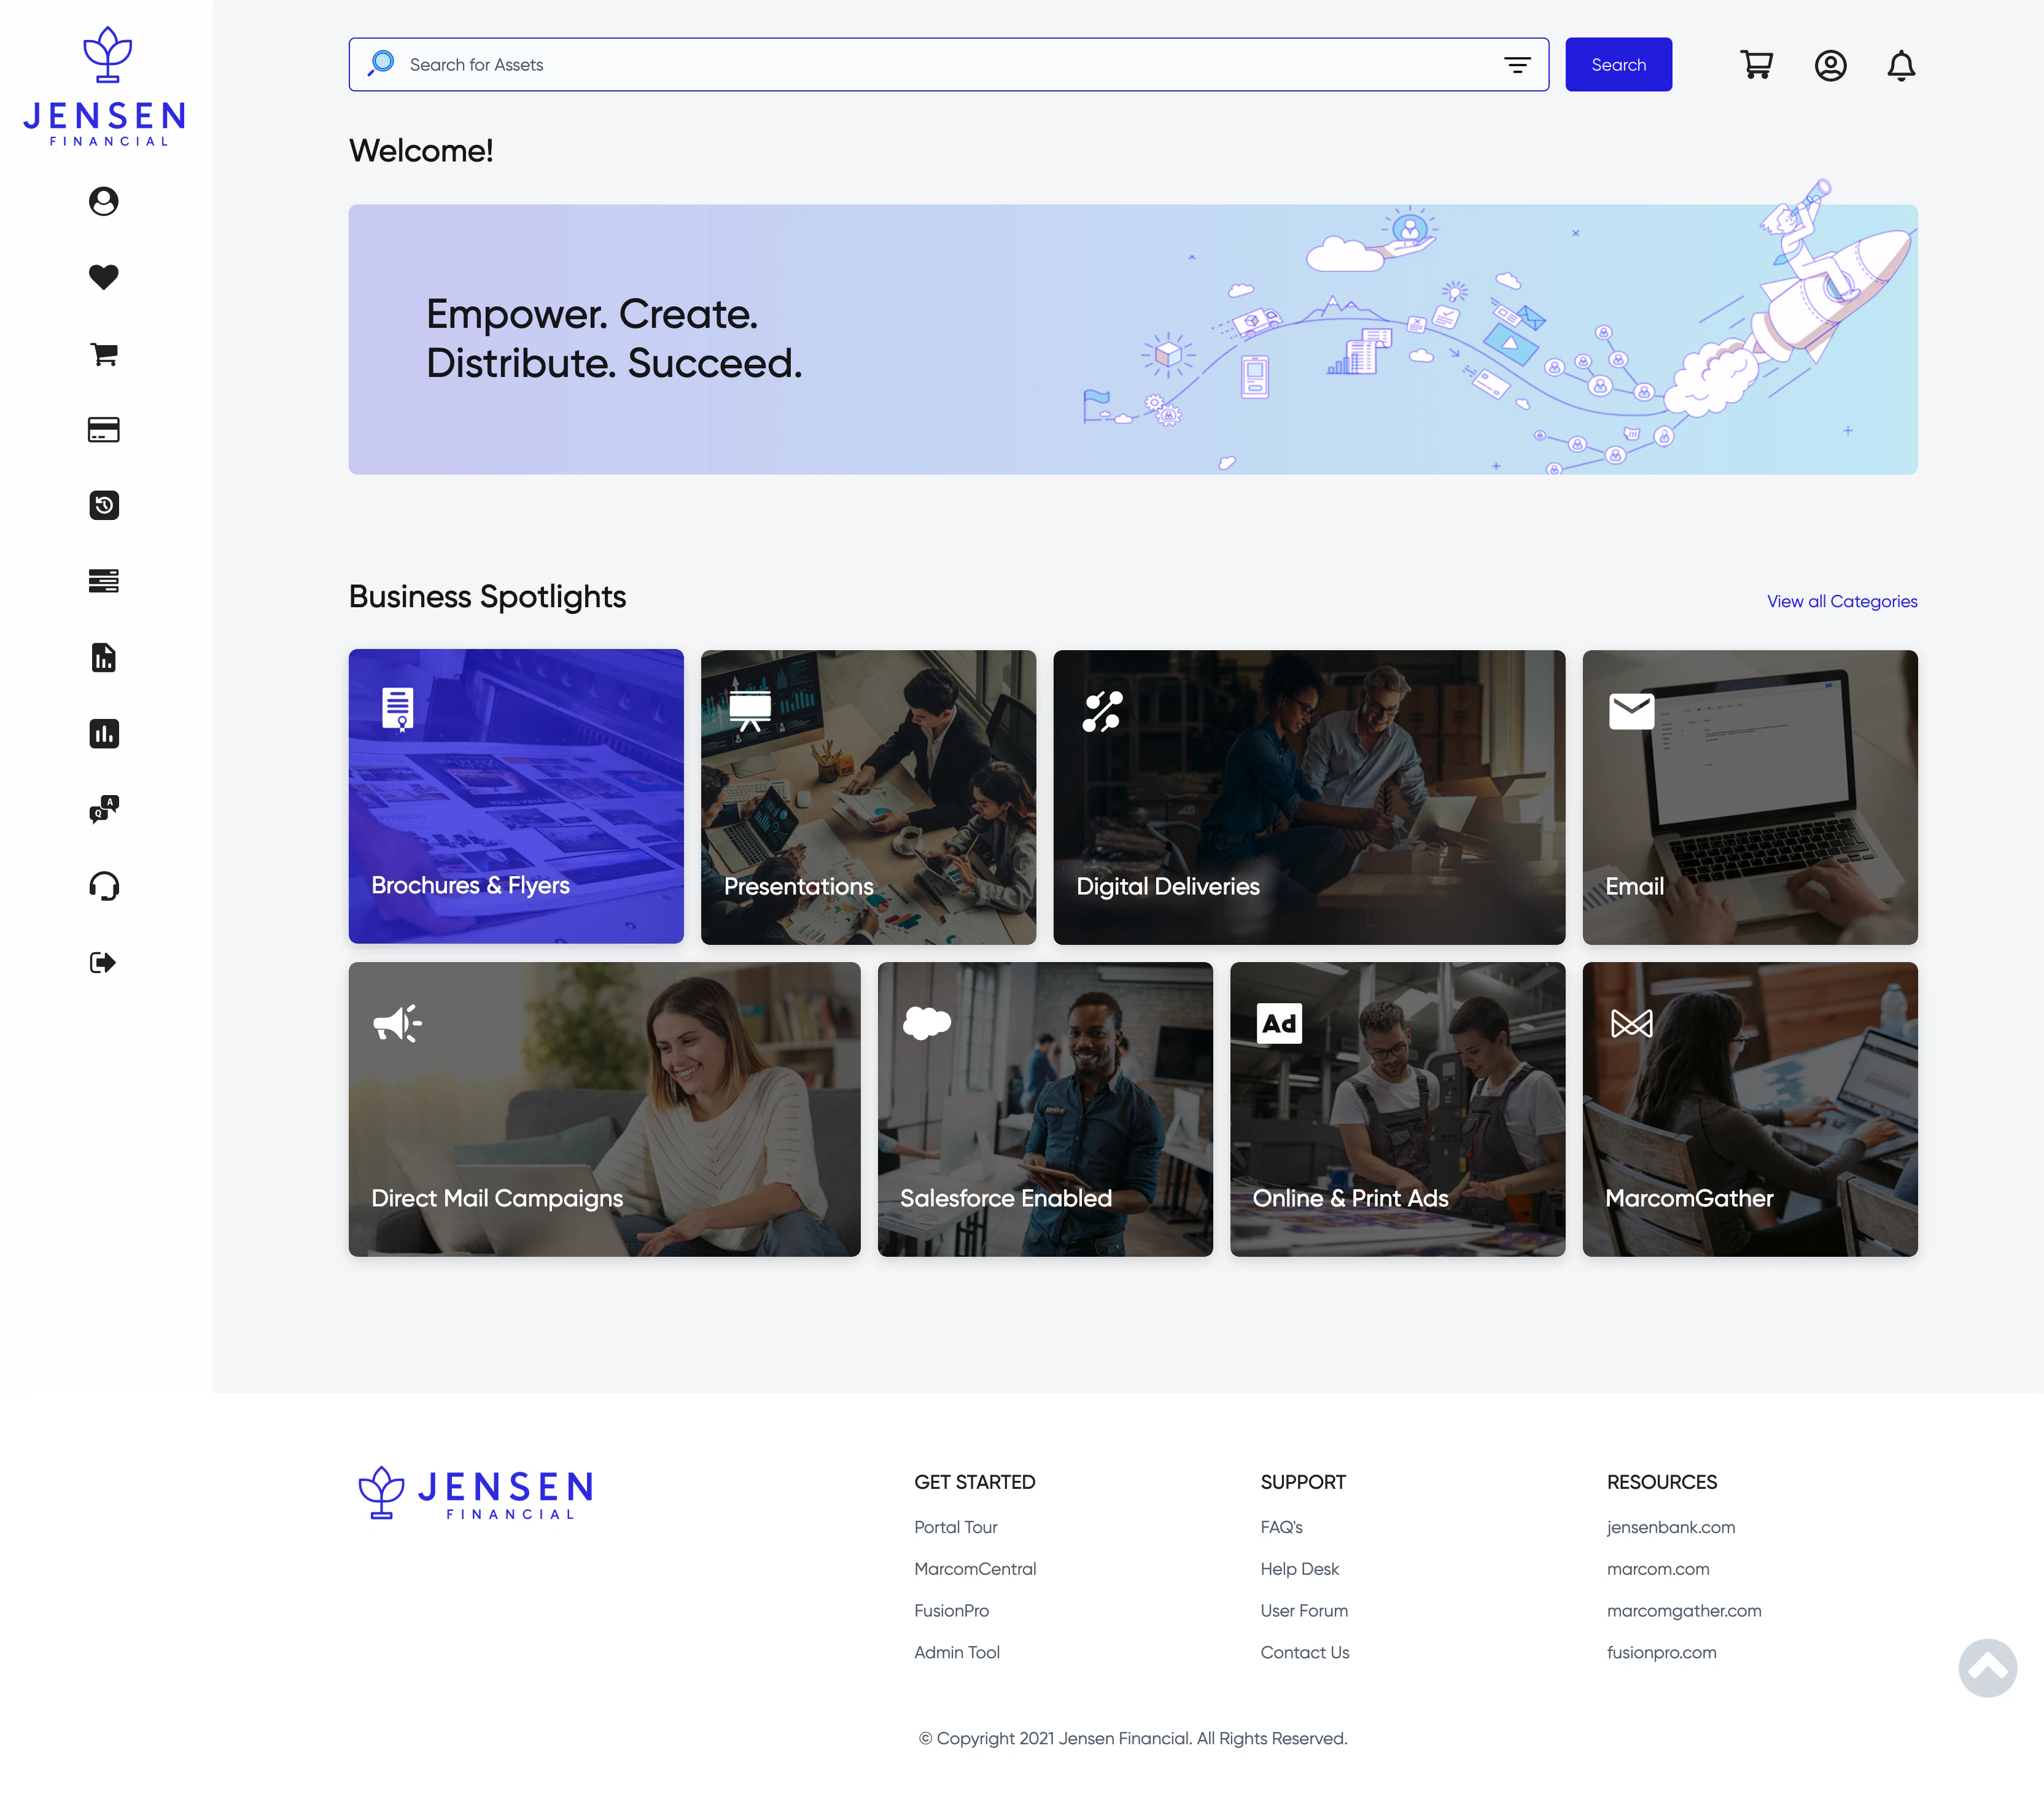Log out using the exit icon in sidebar

click(x=104, y=962)
